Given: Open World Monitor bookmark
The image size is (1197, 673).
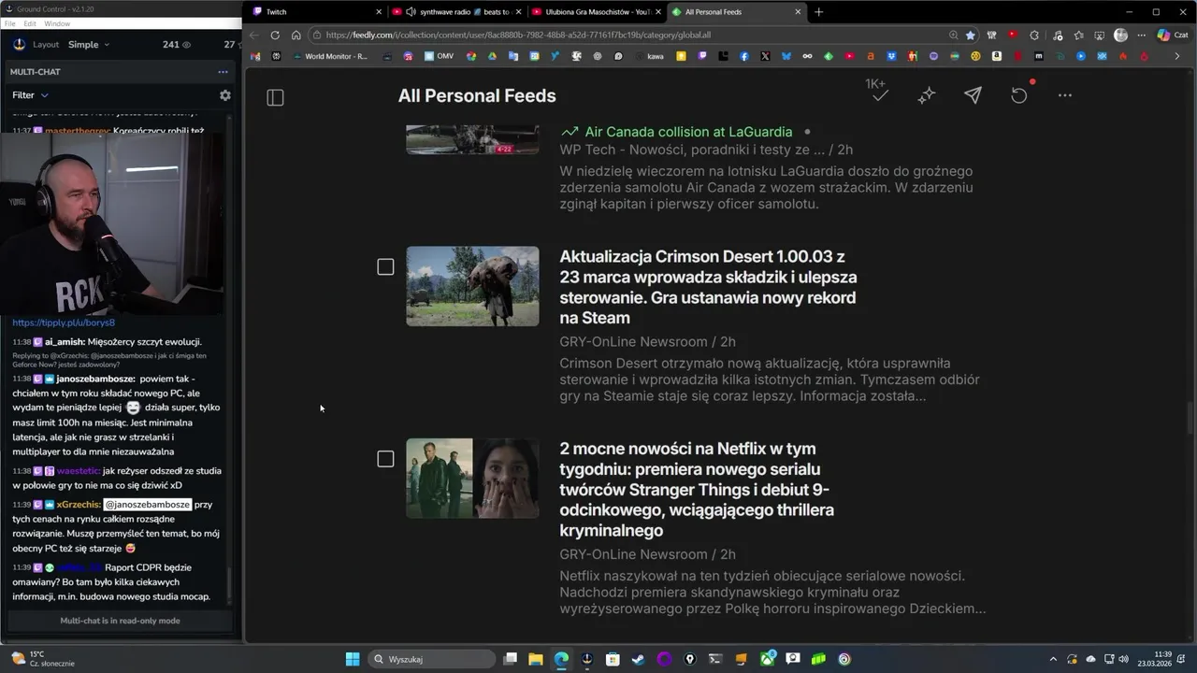Looking at the screenshot, I should [x=329, y=56].
